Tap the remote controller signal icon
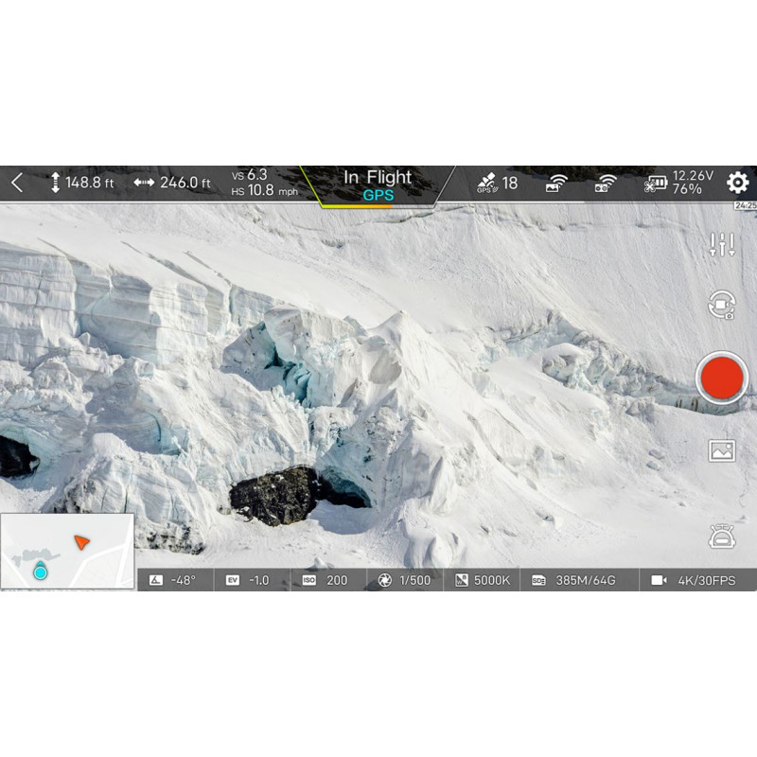The height and width of the screenshot is (757, 757). pyautogui.click(x=606, y=183)
